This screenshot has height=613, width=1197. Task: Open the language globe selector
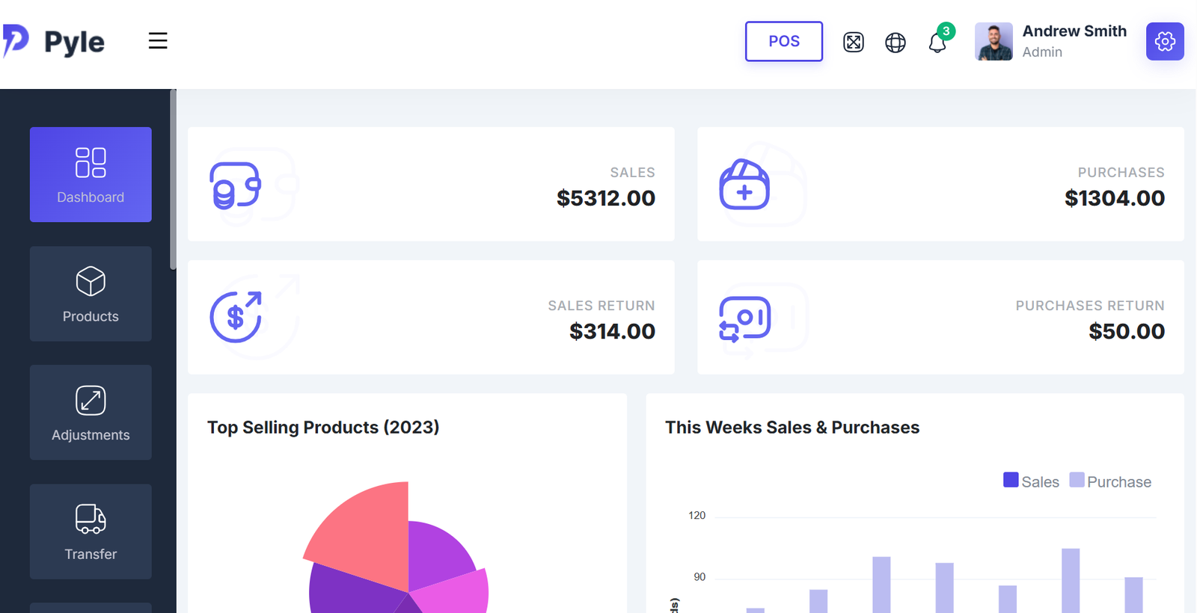point(895,43)
